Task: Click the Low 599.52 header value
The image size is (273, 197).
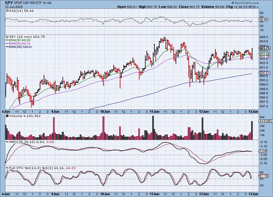Action: click(168, 7)
